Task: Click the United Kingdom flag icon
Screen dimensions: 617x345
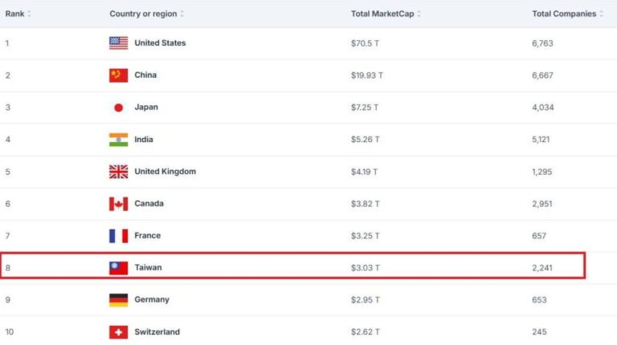Action: pos(118,172)
